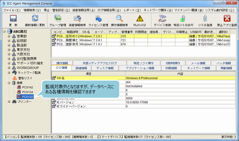Open デバイス制御 toolbar icon

[x=162, y=18]
